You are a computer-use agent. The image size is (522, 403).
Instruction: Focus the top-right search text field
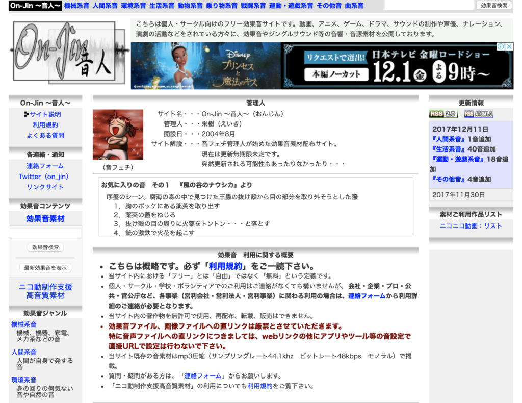click(x=429, y=5)
